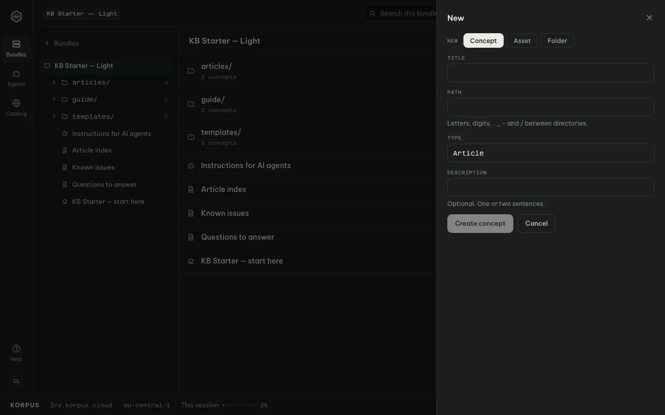665x415 pixels.
Task: Focus the Path input field
Action: (551, 107)
